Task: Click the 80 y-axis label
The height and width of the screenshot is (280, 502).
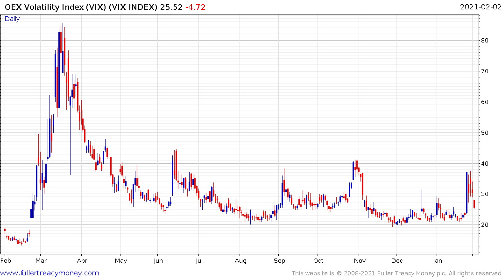Action: [485, 40]
